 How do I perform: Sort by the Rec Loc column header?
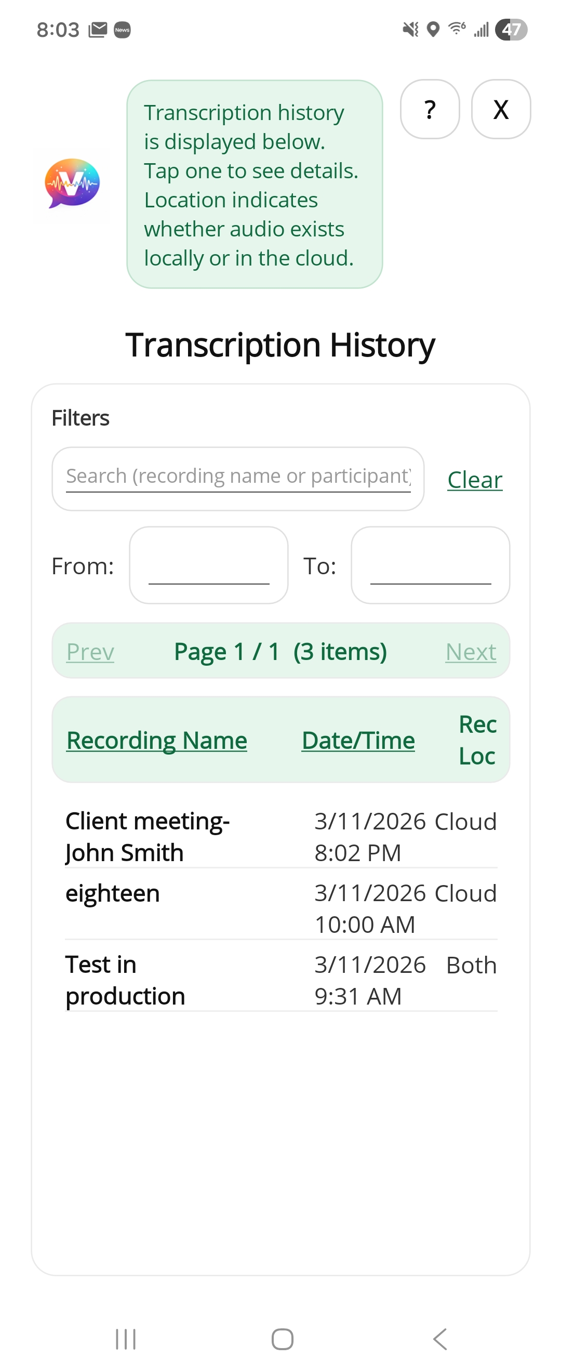pos(477,740)
